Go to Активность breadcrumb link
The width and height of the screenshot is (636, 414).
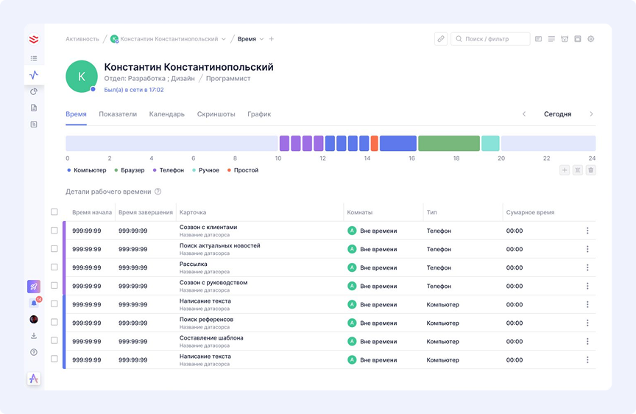pos(82,39)
